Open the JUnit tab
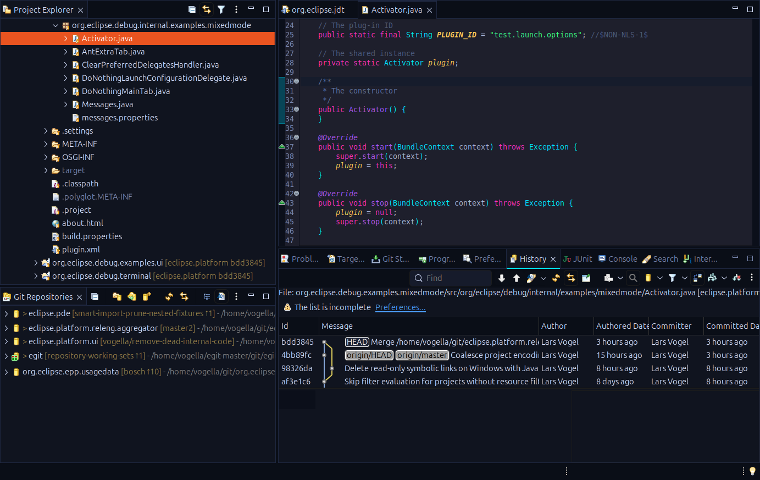The image size is (760, 480). [x=578, y=259]
